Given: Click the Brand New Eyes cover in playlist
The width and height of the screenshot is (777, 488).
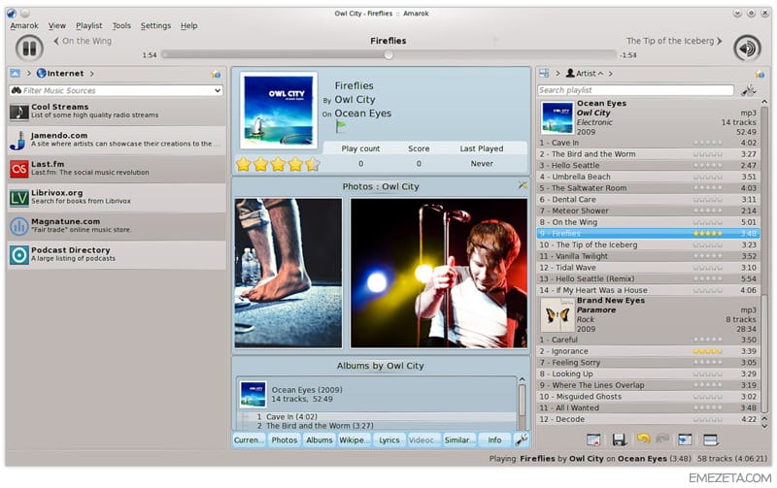Looking at the screenshot, I should pos(557,314).
